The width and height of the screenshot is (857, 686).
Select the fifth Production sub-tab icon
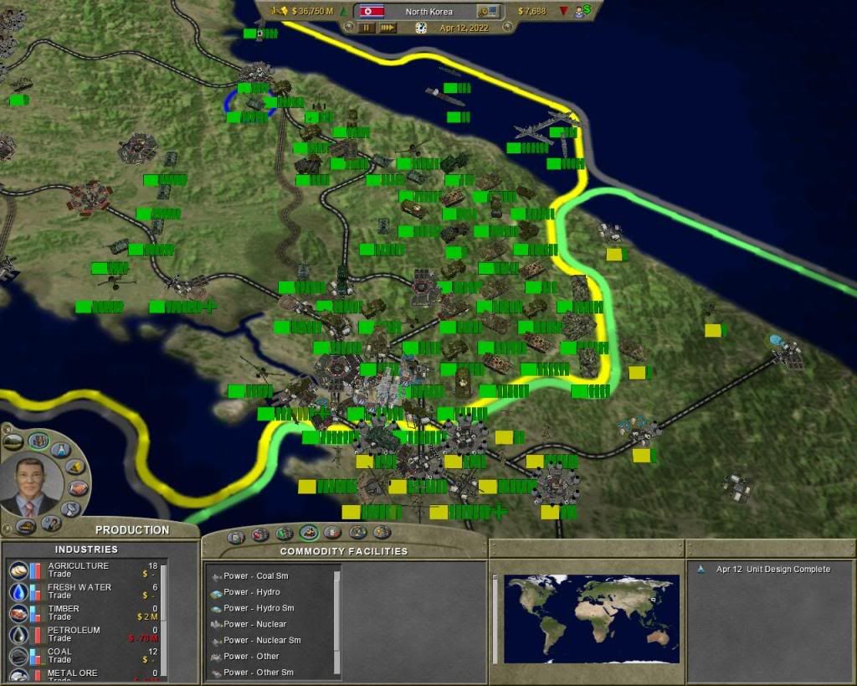333,532
